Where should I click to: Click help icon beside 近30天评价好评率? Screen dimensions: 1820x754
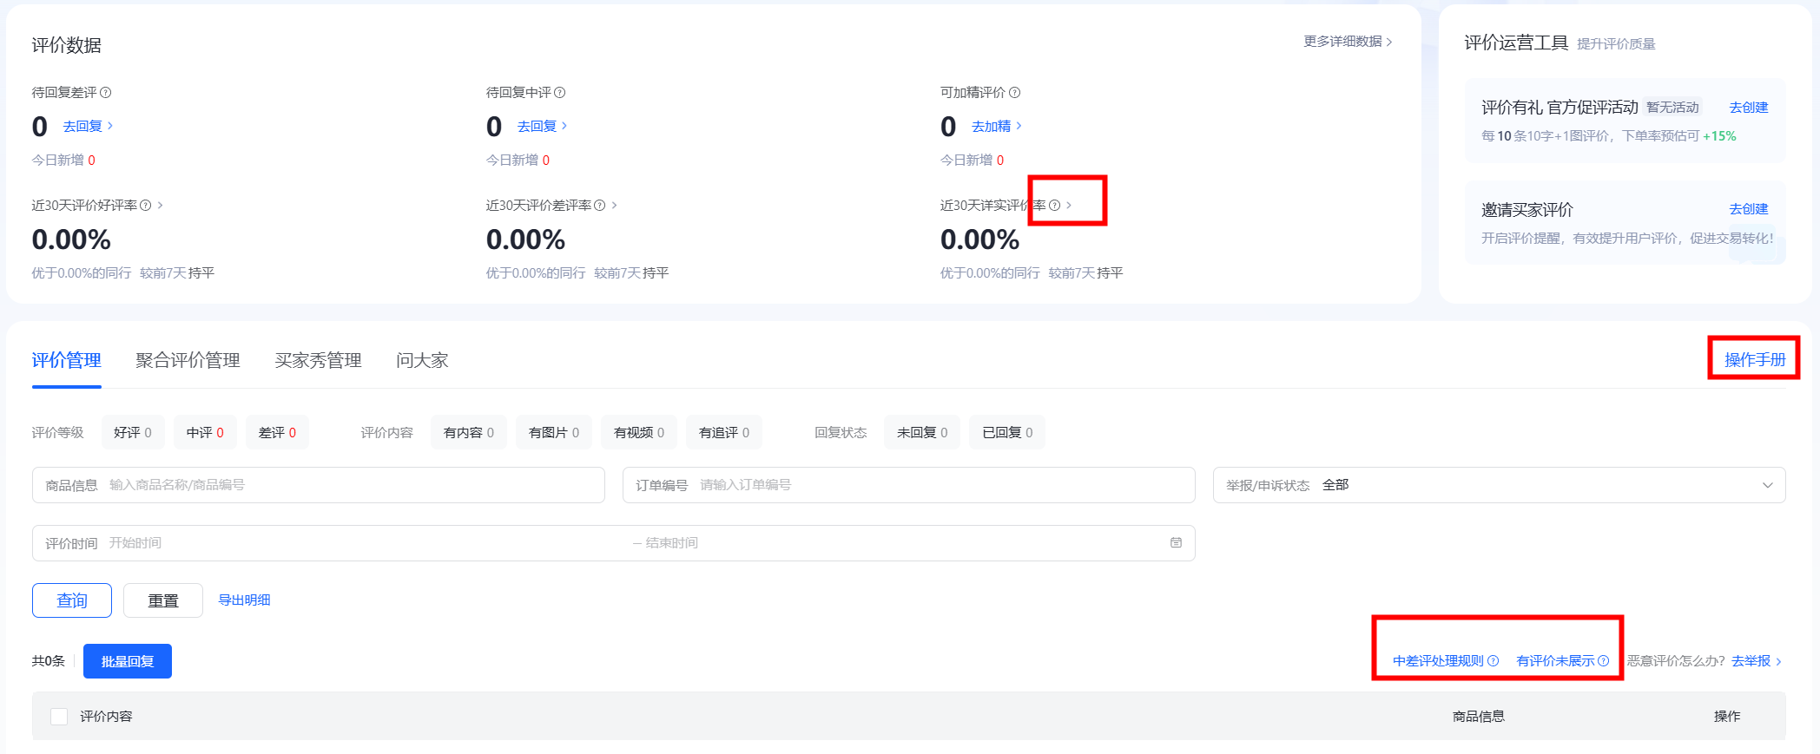146,206
